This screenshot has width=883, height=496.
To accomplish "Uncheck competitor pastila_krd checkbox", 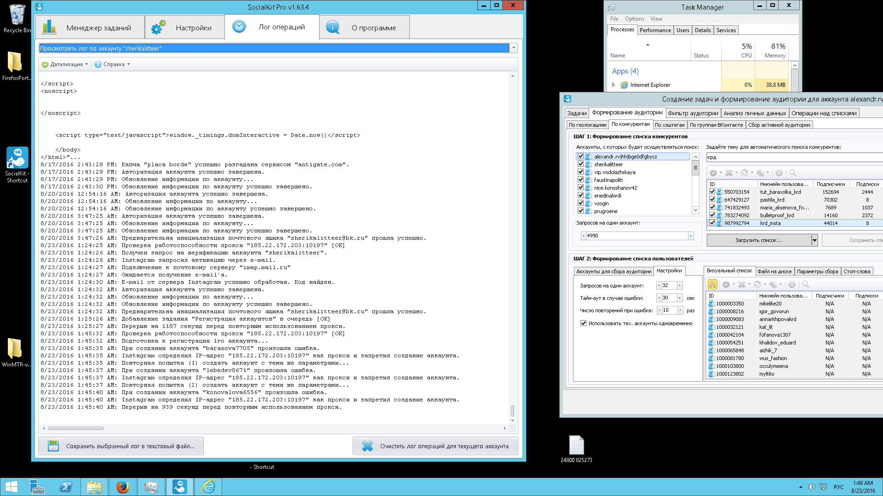I will click(712, 199).
